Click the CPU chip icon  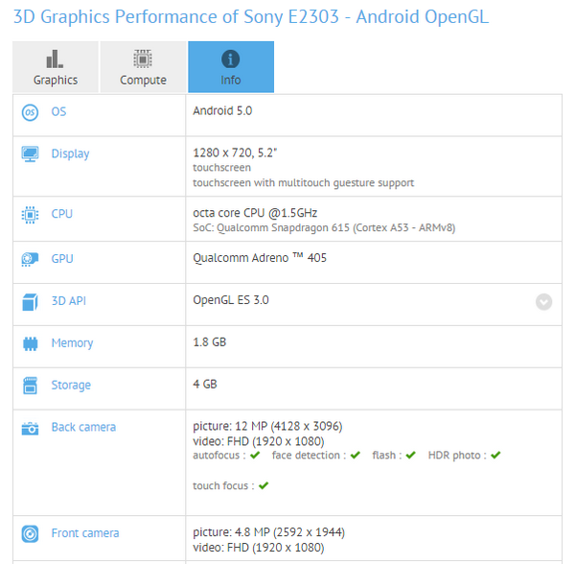tap(30, 214)
